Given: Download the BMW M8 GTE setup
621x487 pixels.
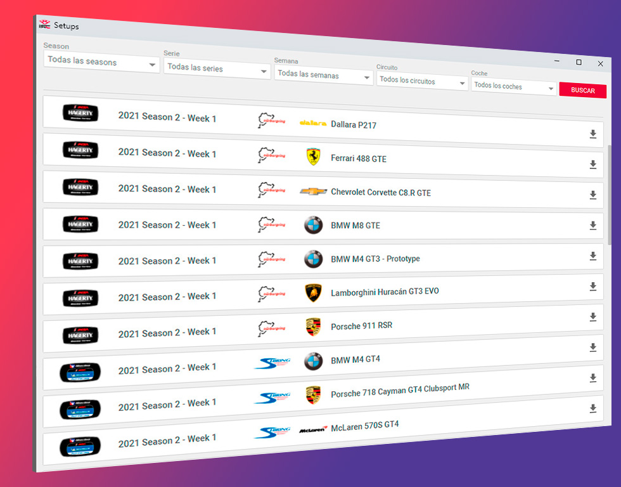Looking at the screenshot, I should click(x=593, y=226).
